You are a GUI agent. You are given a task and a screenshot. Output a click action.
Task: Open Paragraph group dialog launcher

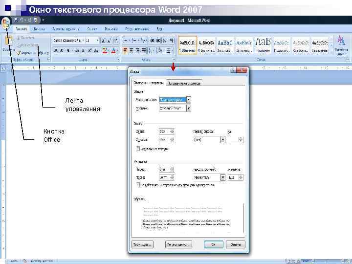[x=174, y=59]
